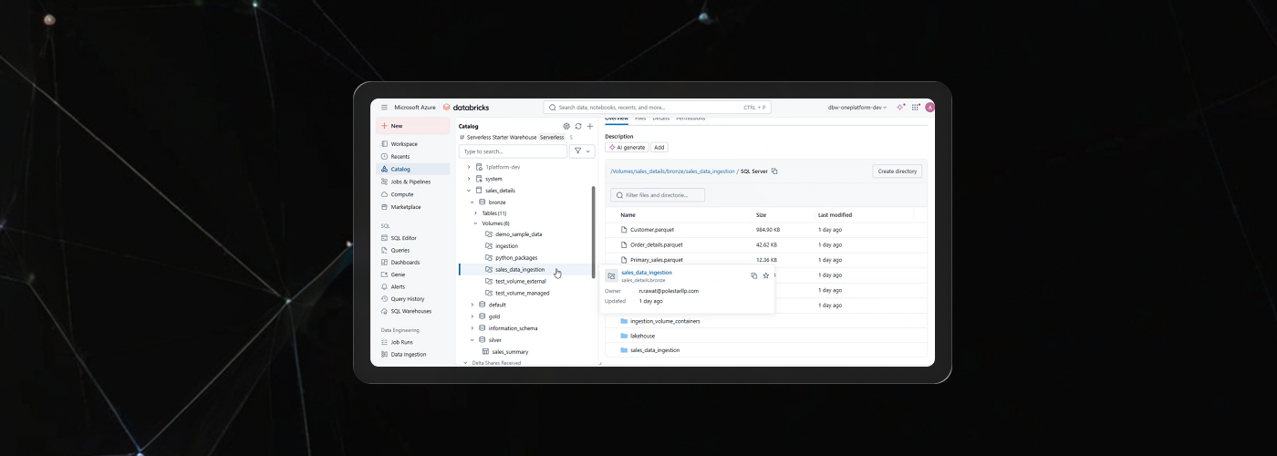This screenshot has height=456, width=1277.
Task: Click the Create directory button
Action: 898,171
